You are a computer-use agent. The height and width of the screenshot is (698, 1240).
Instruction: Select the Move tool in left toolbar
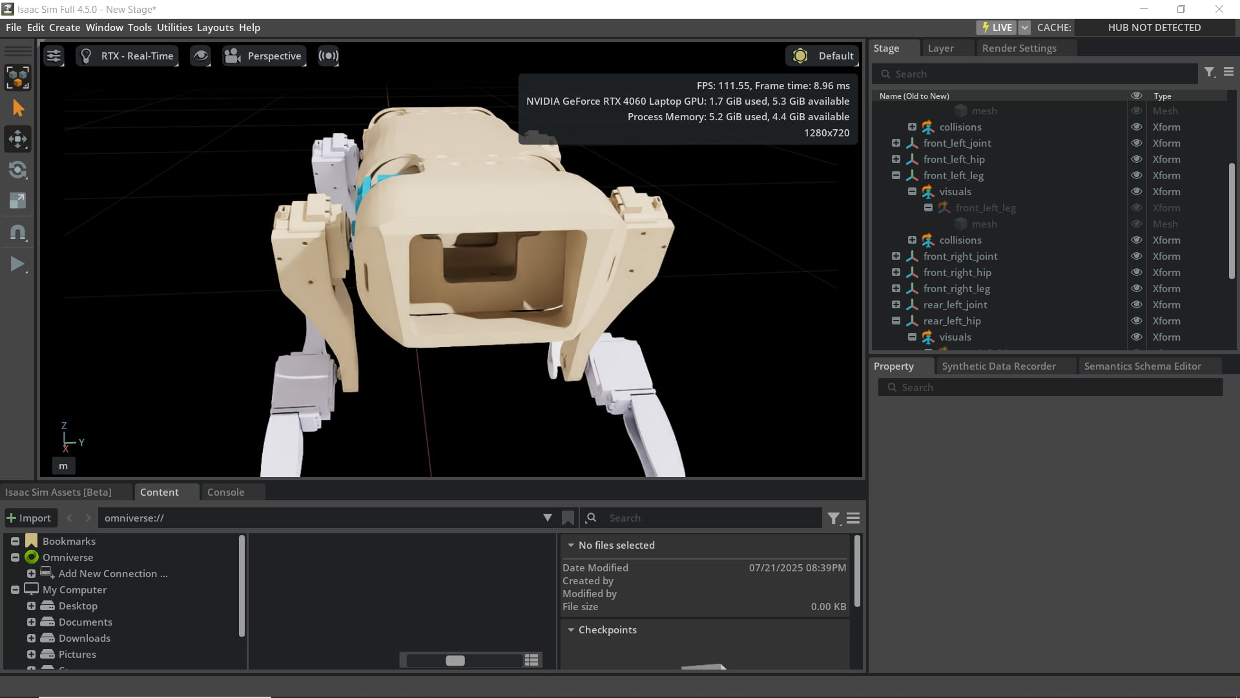pos(17,139)
